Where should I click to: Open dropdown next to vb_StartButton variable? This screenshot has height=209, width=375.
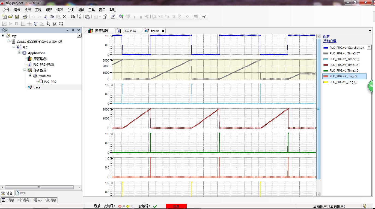(369, 47)
